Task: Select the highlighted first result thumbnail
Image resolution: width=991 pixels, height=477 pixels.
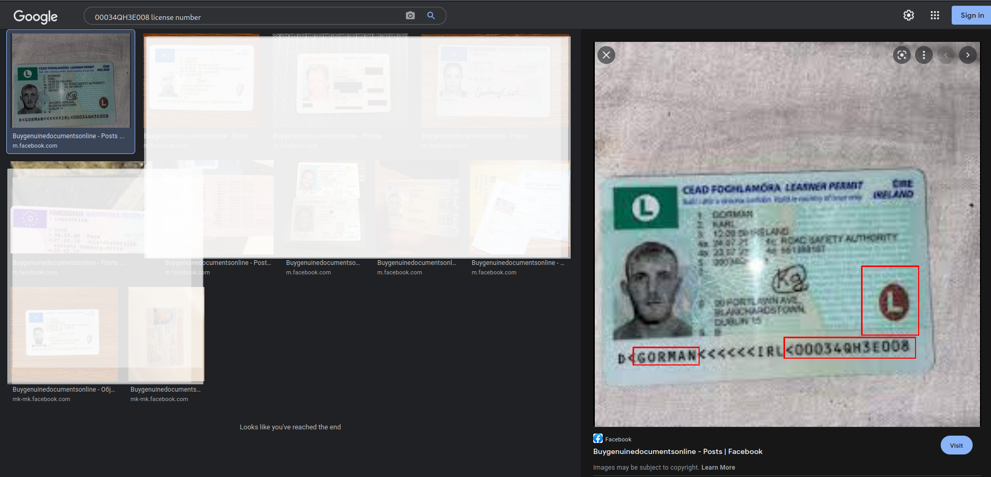Action: [71, 81]
